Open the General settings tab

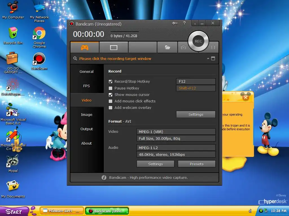click(86, 72)
